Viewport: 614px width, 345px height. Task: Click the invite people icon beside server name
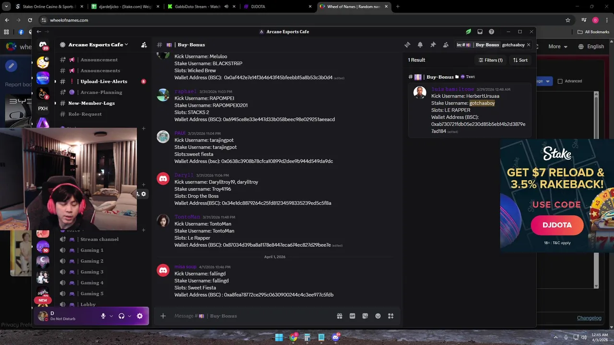(x=144, y=45)
